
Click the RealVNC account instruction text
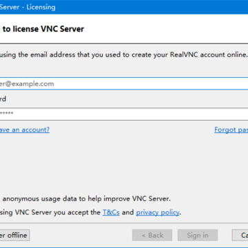pos(124,55)
